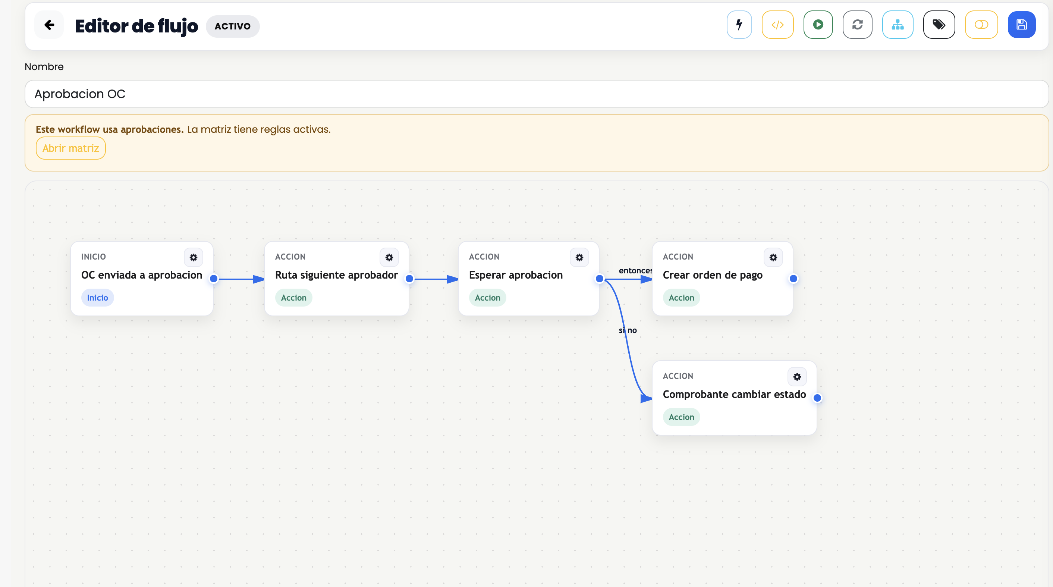Open gear on Comprobante cambiar estado node
This screenshot has height=587, width=1053.
(x=797, y=377)
